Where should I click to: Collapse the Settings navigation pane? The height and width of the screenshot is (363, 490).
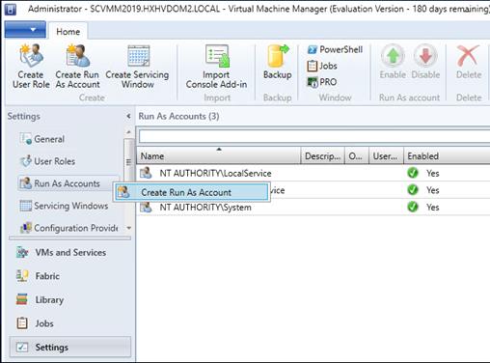[128, 116]
